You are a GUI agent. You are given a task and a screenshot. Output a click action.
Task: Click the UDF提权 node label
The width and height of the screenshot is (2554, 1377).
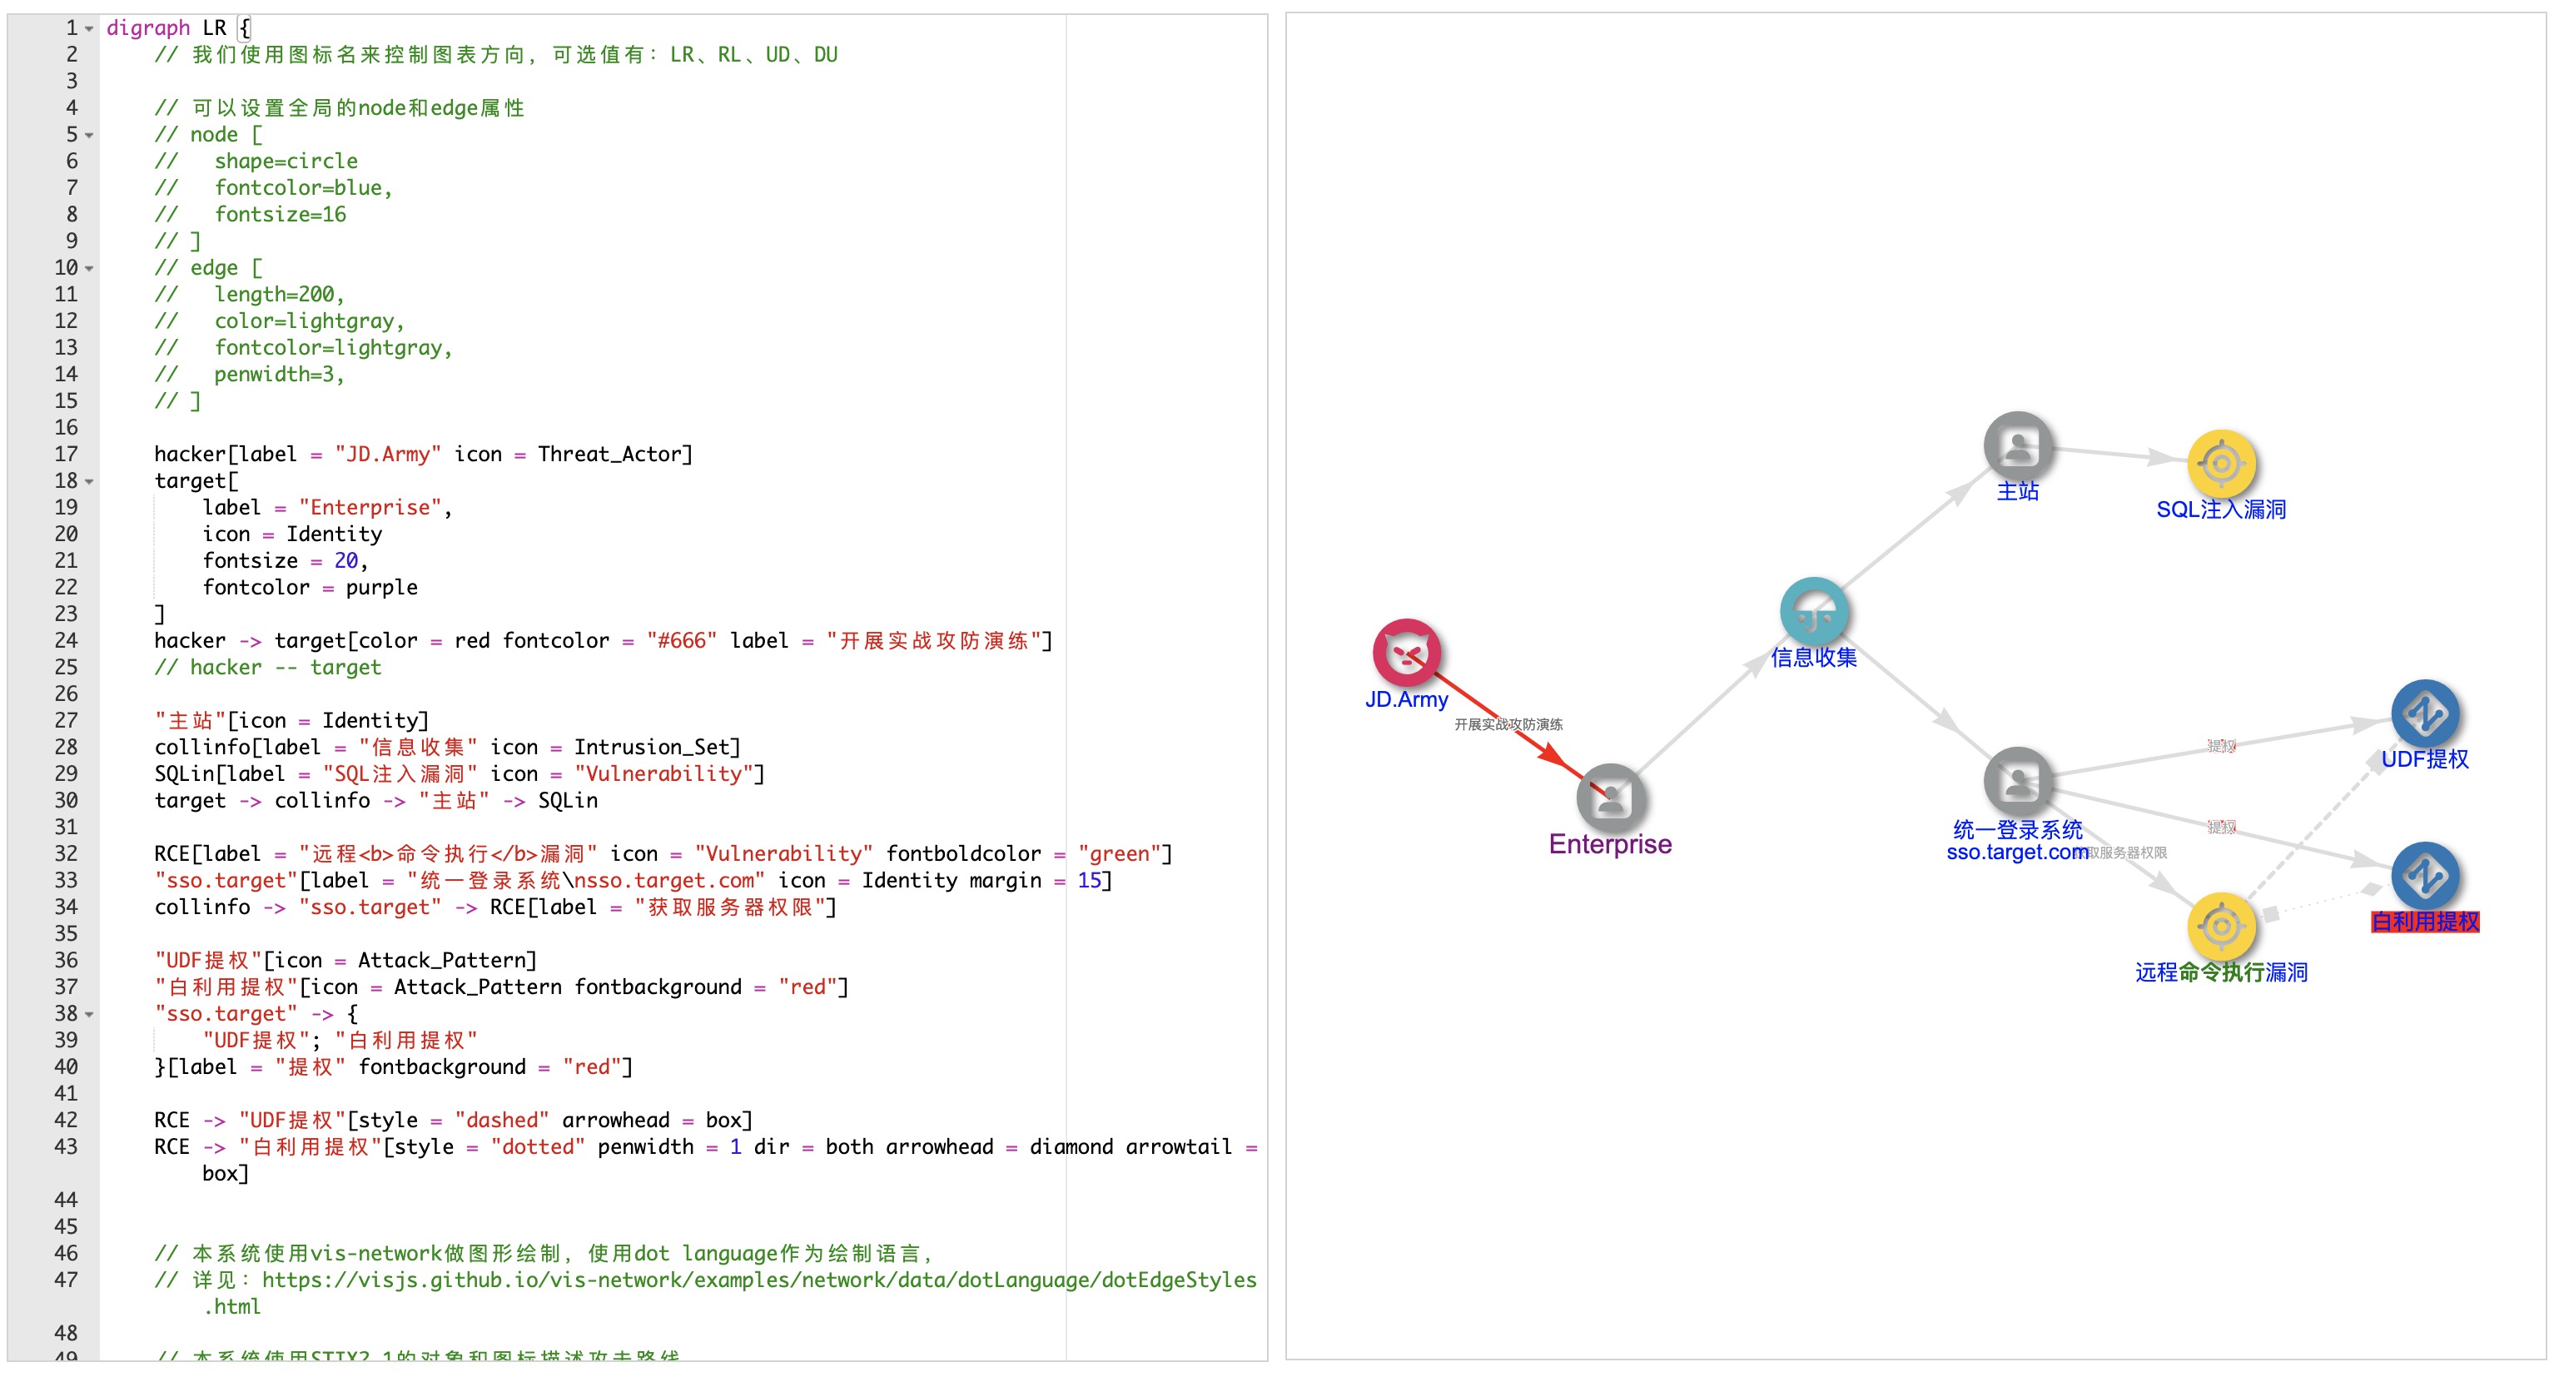point(2425,758)
